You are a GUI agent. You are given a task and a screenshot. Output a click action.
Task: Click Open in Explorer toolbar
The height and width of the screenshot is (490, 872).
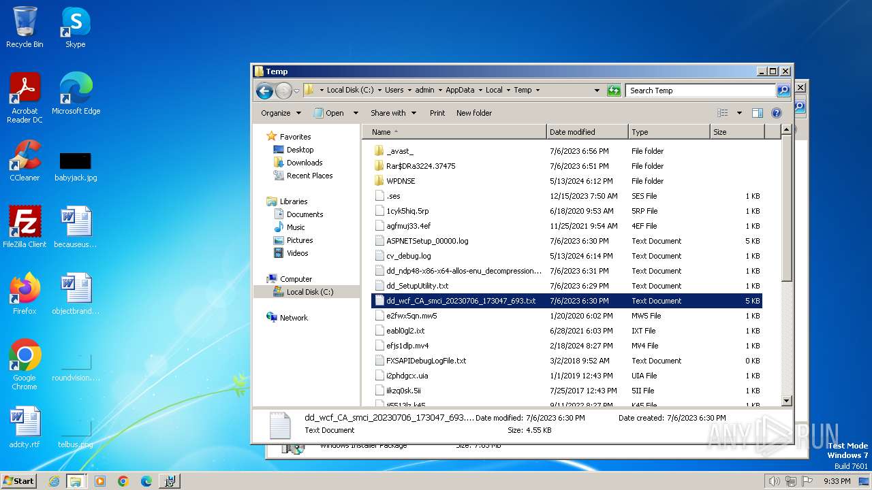point(328,113)
